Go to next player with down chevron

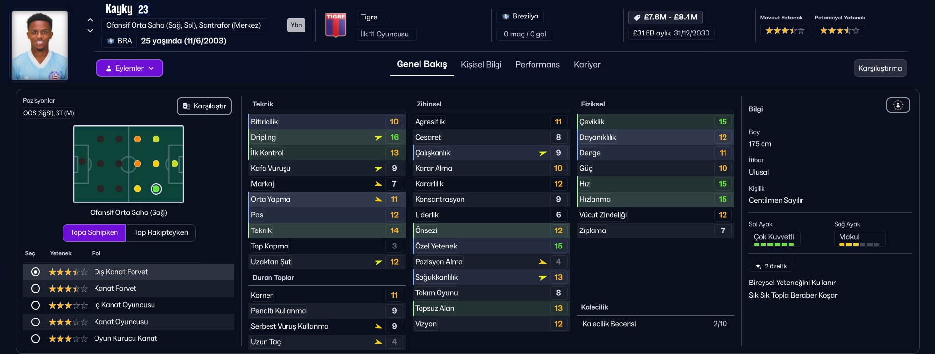[90, 31]
